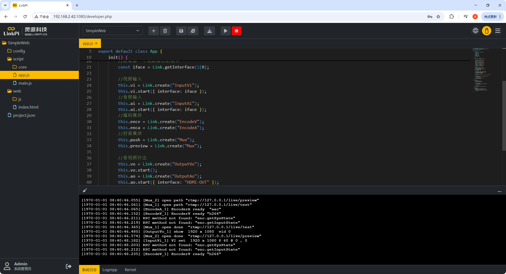Click the globe language icon
The image size is (506, 274).
475,31
